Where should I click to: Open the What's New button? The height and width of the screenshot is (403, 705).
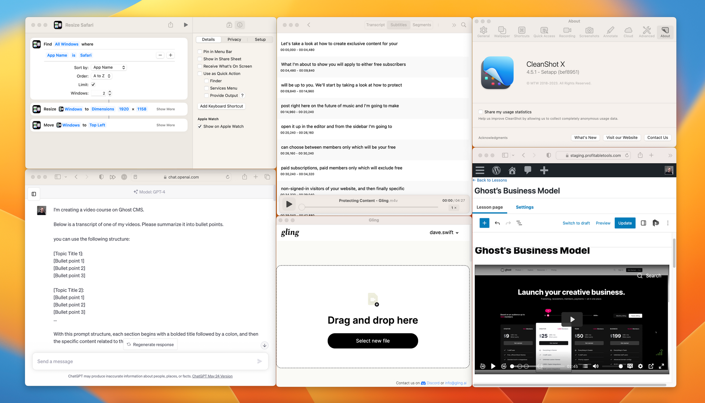point(585,138)
